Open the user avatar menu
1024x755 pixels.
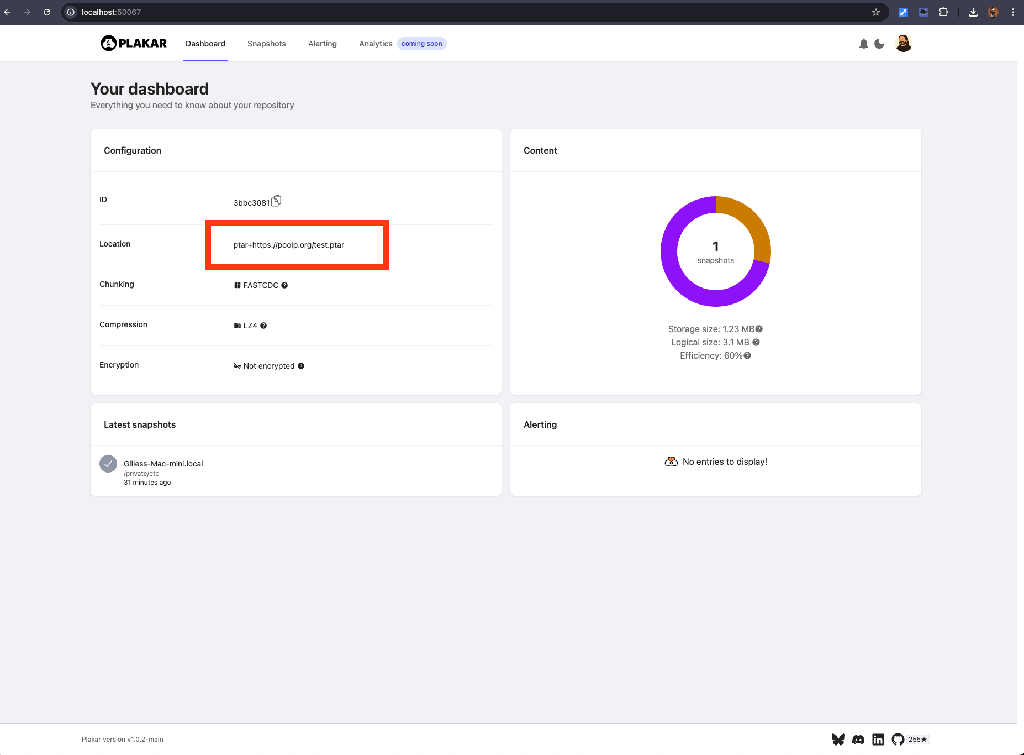click(903, 43)
